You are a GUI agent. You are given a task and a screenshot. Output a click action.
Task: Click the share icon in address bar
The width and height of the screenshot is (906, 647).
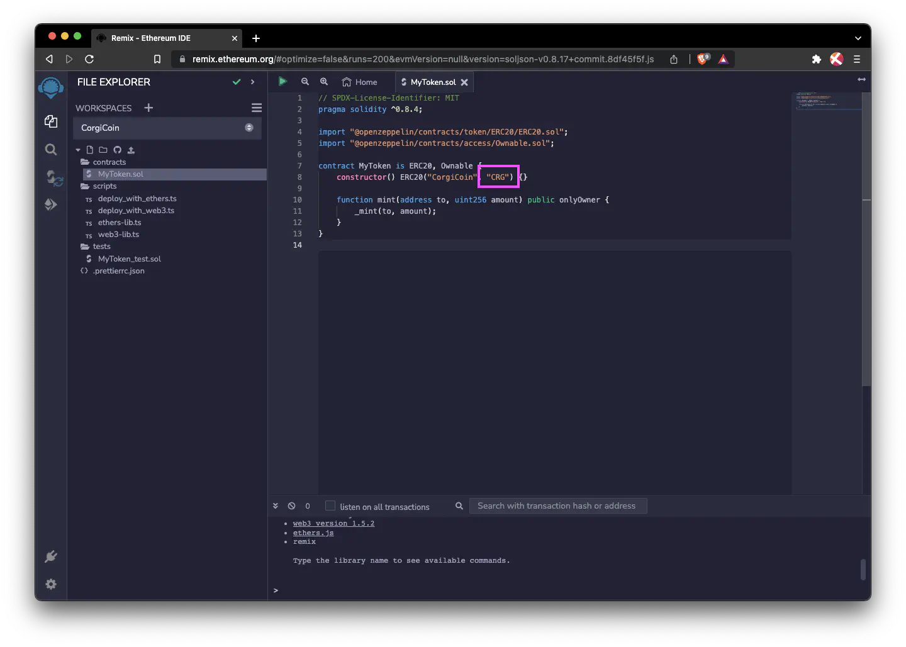[x=674, y=59]
